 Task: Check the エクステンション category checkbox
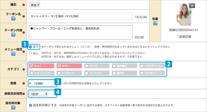142,66
